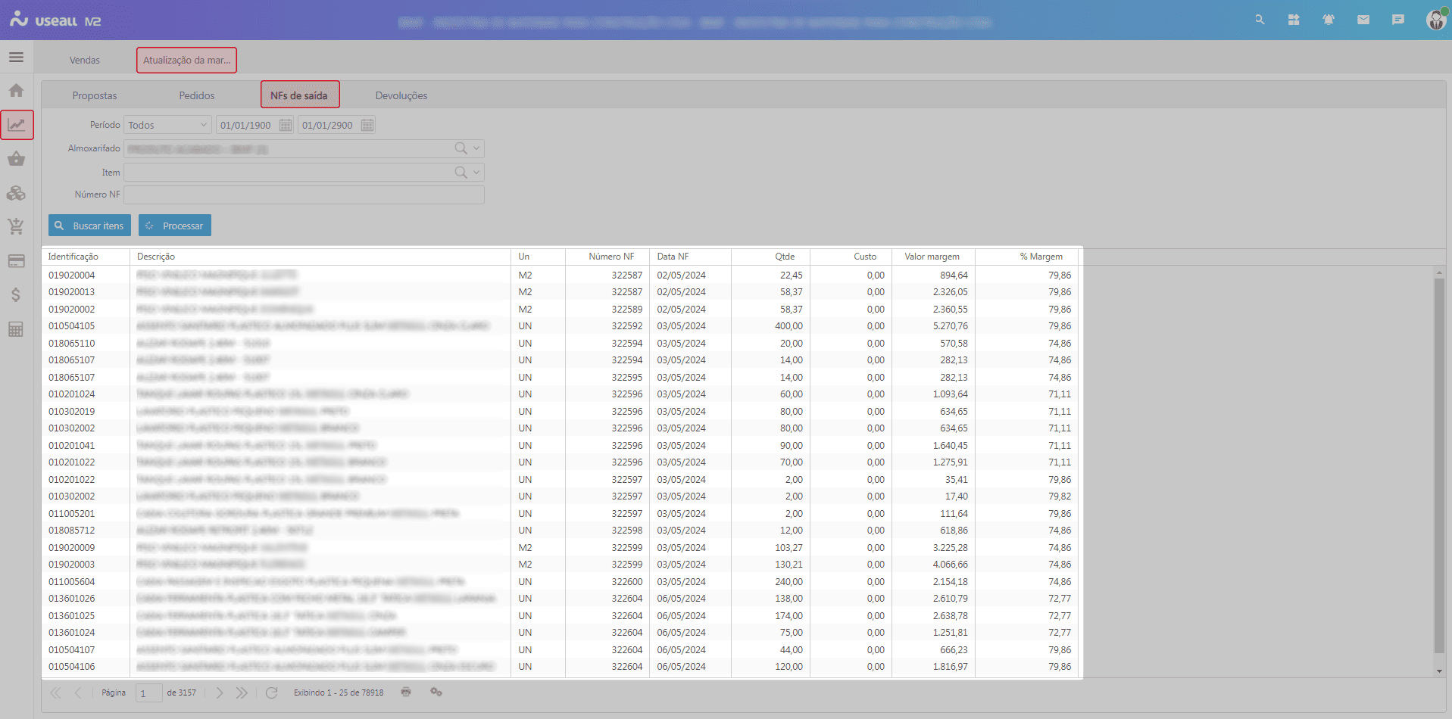Go to the Home sidebar icon
The height and width of the screenshot is (719, 1452).
click(16, 91)
